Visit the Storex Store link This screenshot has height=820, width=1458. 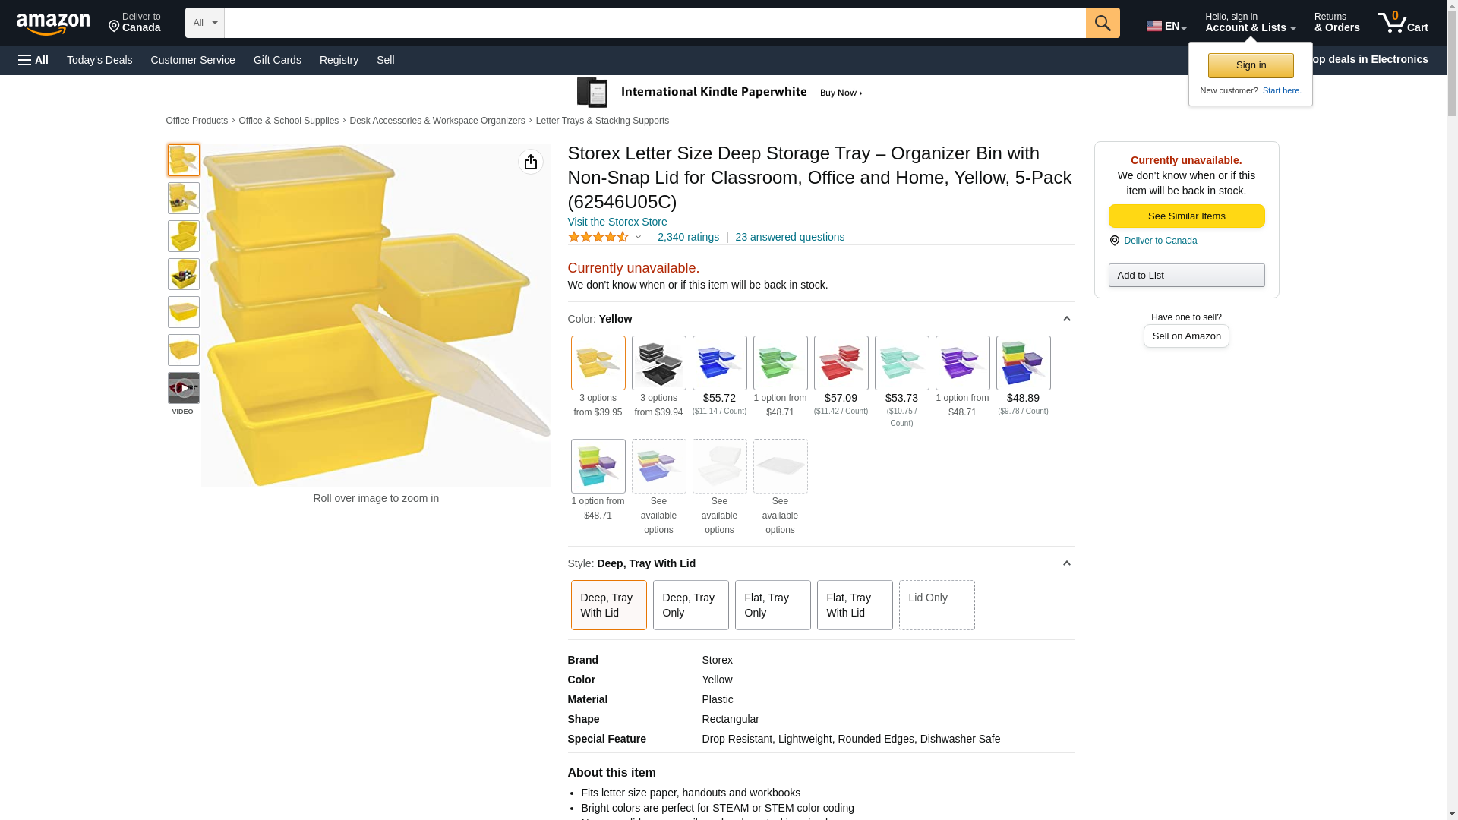[617, 222]
